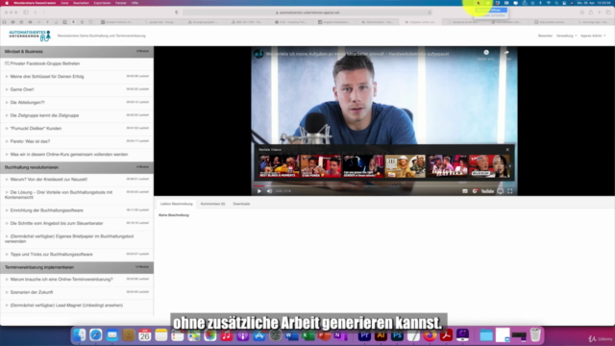
Task: Open the Downloads tab
Action: pos(241,204)
